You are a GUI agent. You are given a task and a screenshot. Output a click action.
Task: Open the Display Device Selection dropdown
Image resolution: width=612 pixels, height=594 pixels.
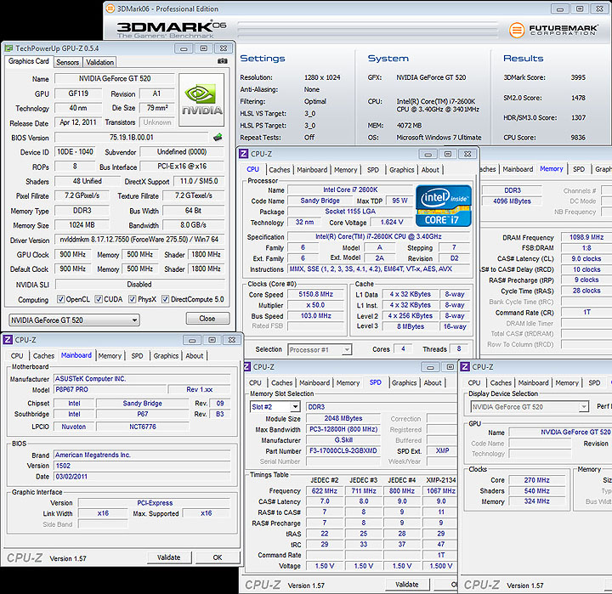pyautogui.click(x=529, y=407)
